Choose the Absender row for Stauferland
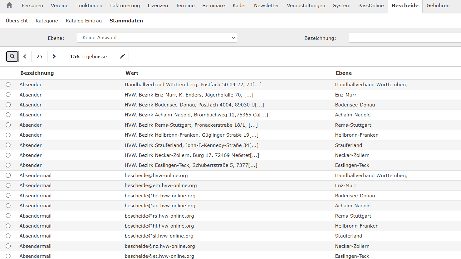Image resolution: width=461 pixels, height=259 pixels. click(8, 145)
